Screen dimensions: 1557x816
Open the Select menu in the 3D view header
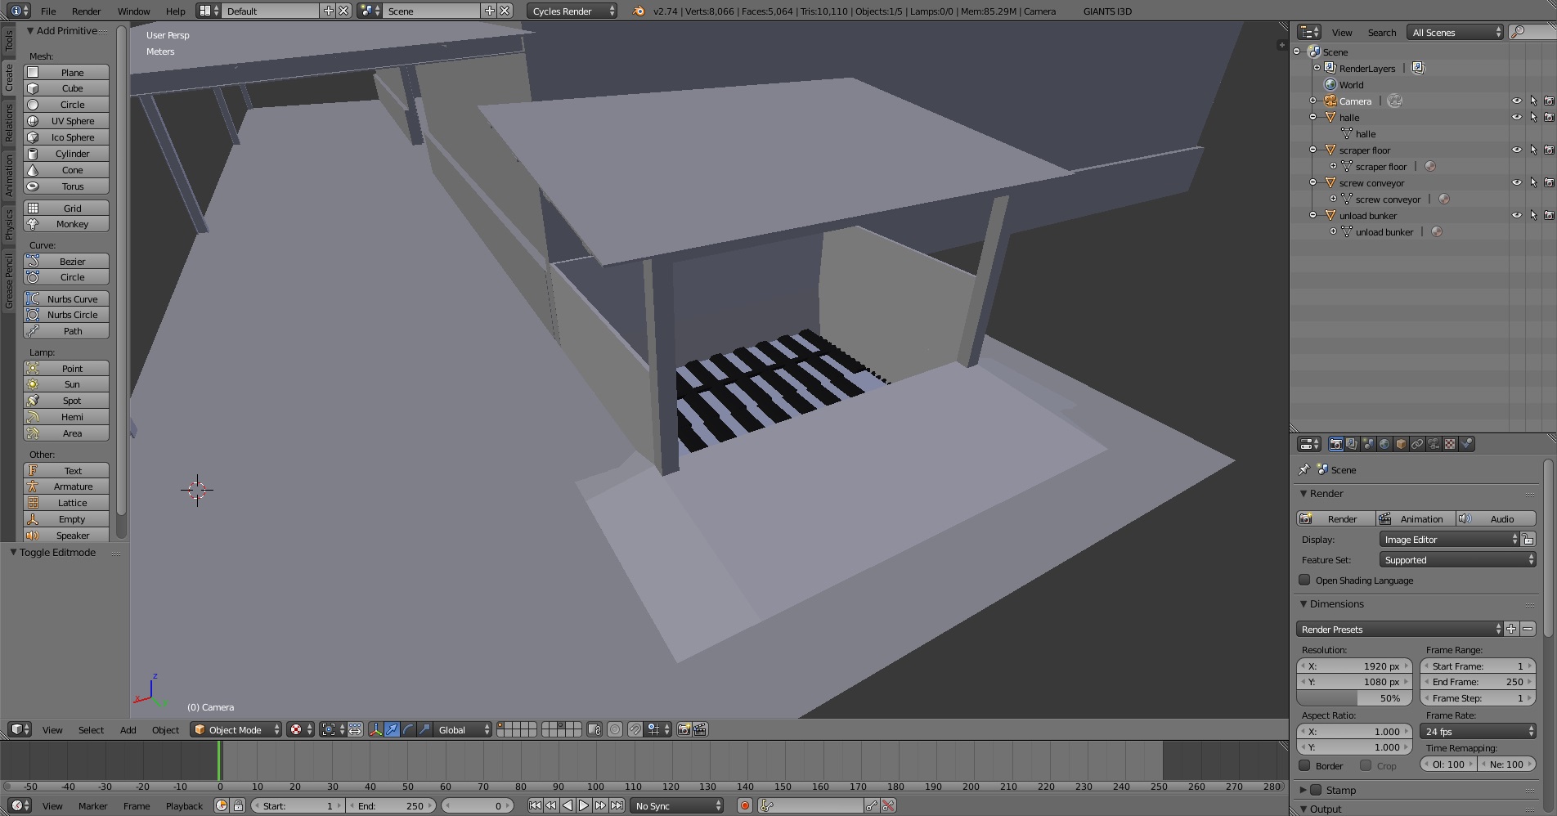tap(91, 729)
